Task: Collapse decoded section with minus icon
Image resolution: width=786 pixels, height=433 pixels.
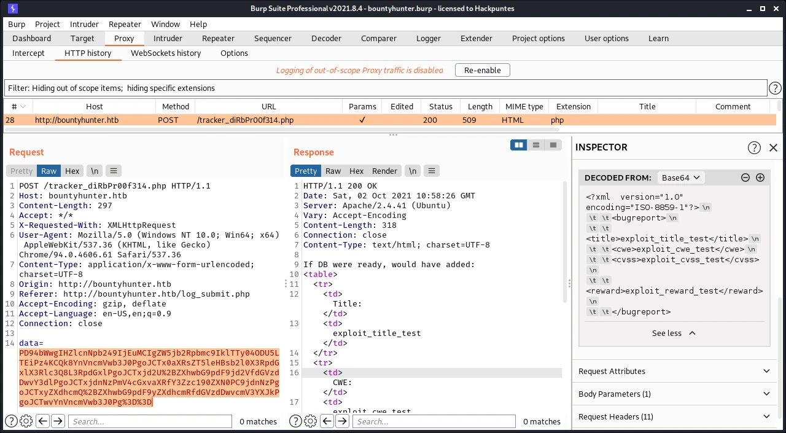Action: coord(745,177)
